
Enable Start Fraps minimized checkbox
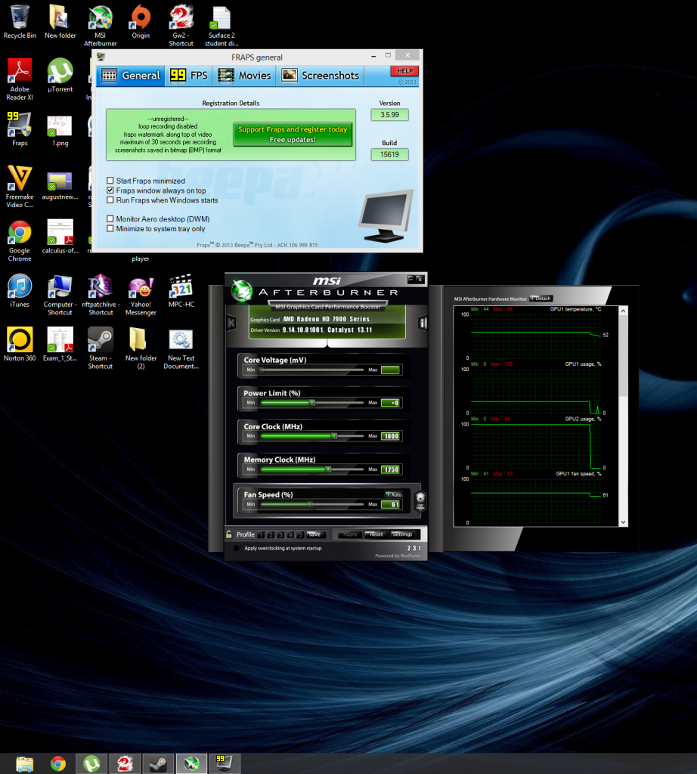coord(110,181)
